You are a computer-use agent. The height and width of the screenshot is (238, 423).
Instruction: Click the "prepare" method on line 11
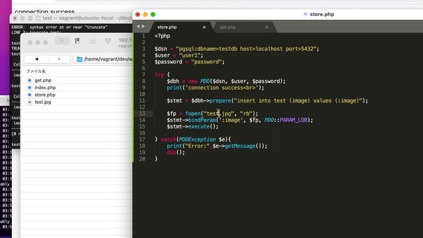point(220,100)
